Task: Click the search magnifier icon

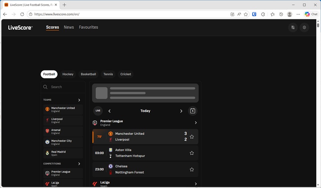Action: pos(45,87)
